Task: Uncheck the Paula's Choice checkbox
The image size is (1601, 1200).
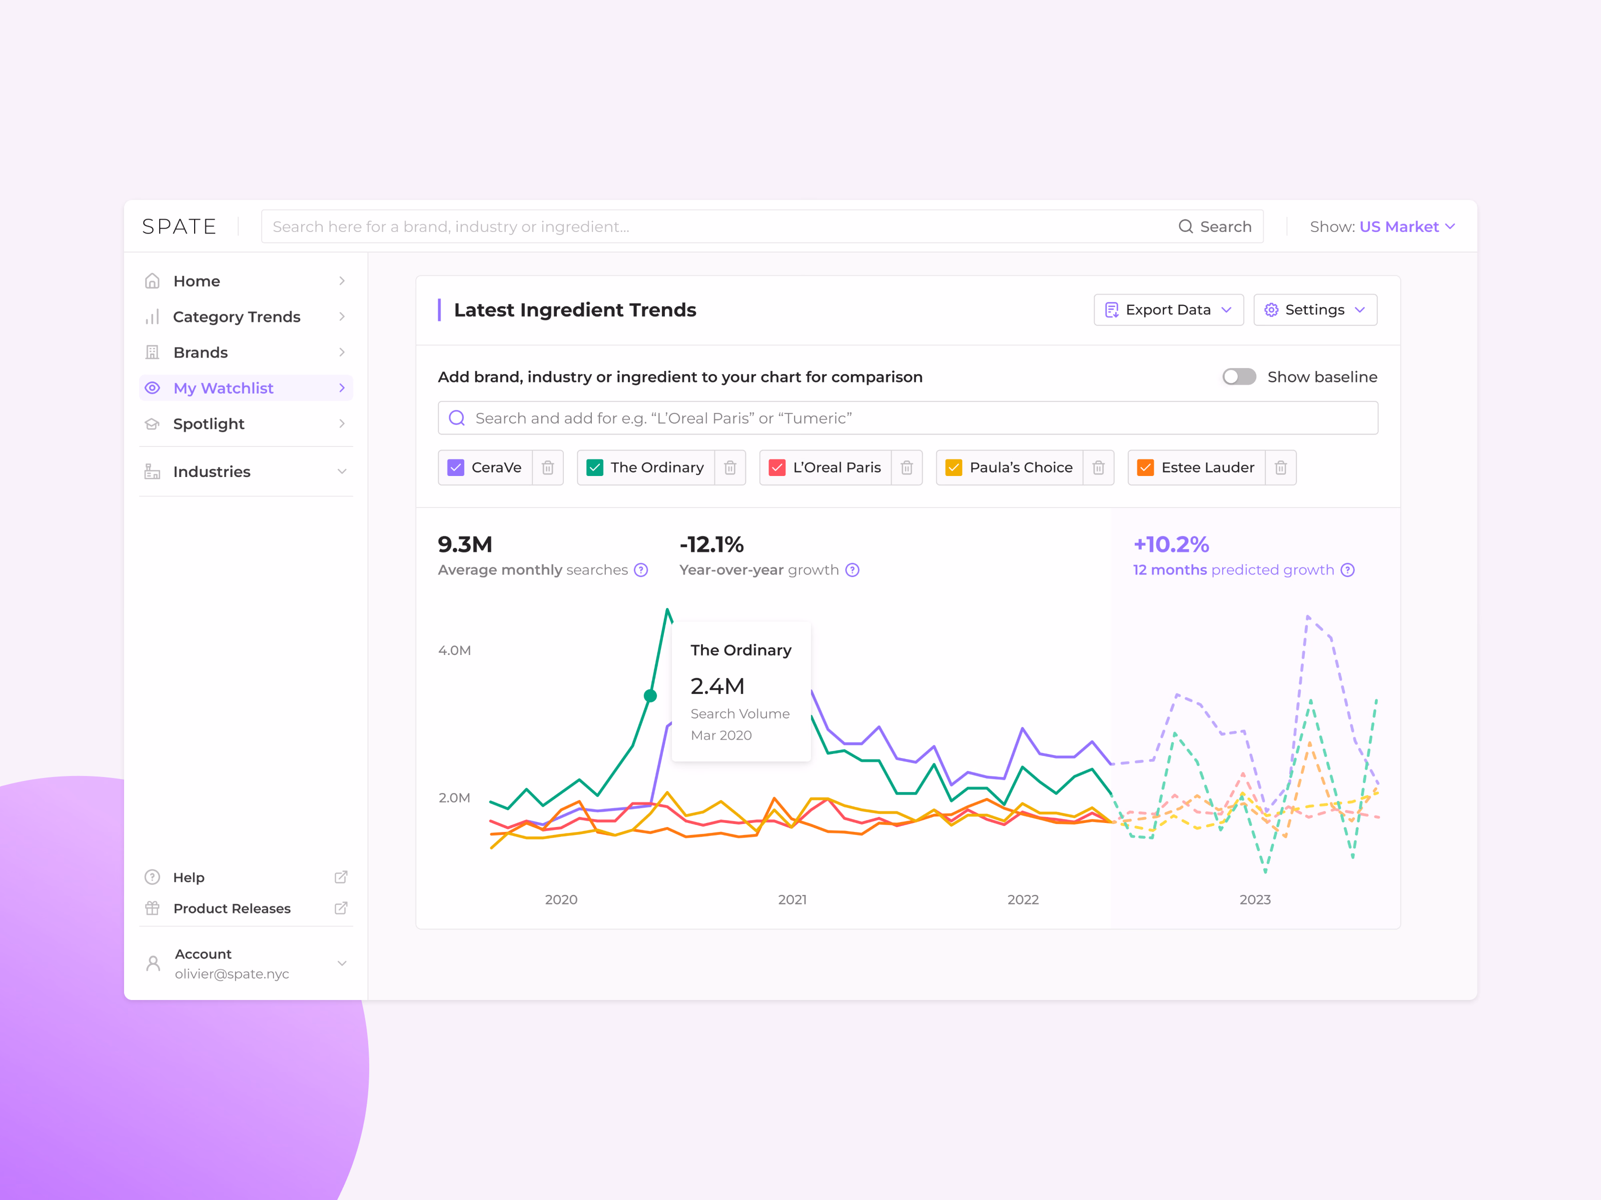Action: [x=954, y=468]
